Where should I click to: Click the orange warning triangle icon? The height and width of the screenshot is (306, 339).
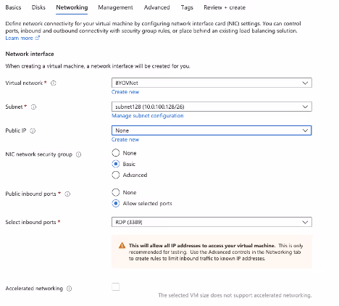[x=122, y=246]
